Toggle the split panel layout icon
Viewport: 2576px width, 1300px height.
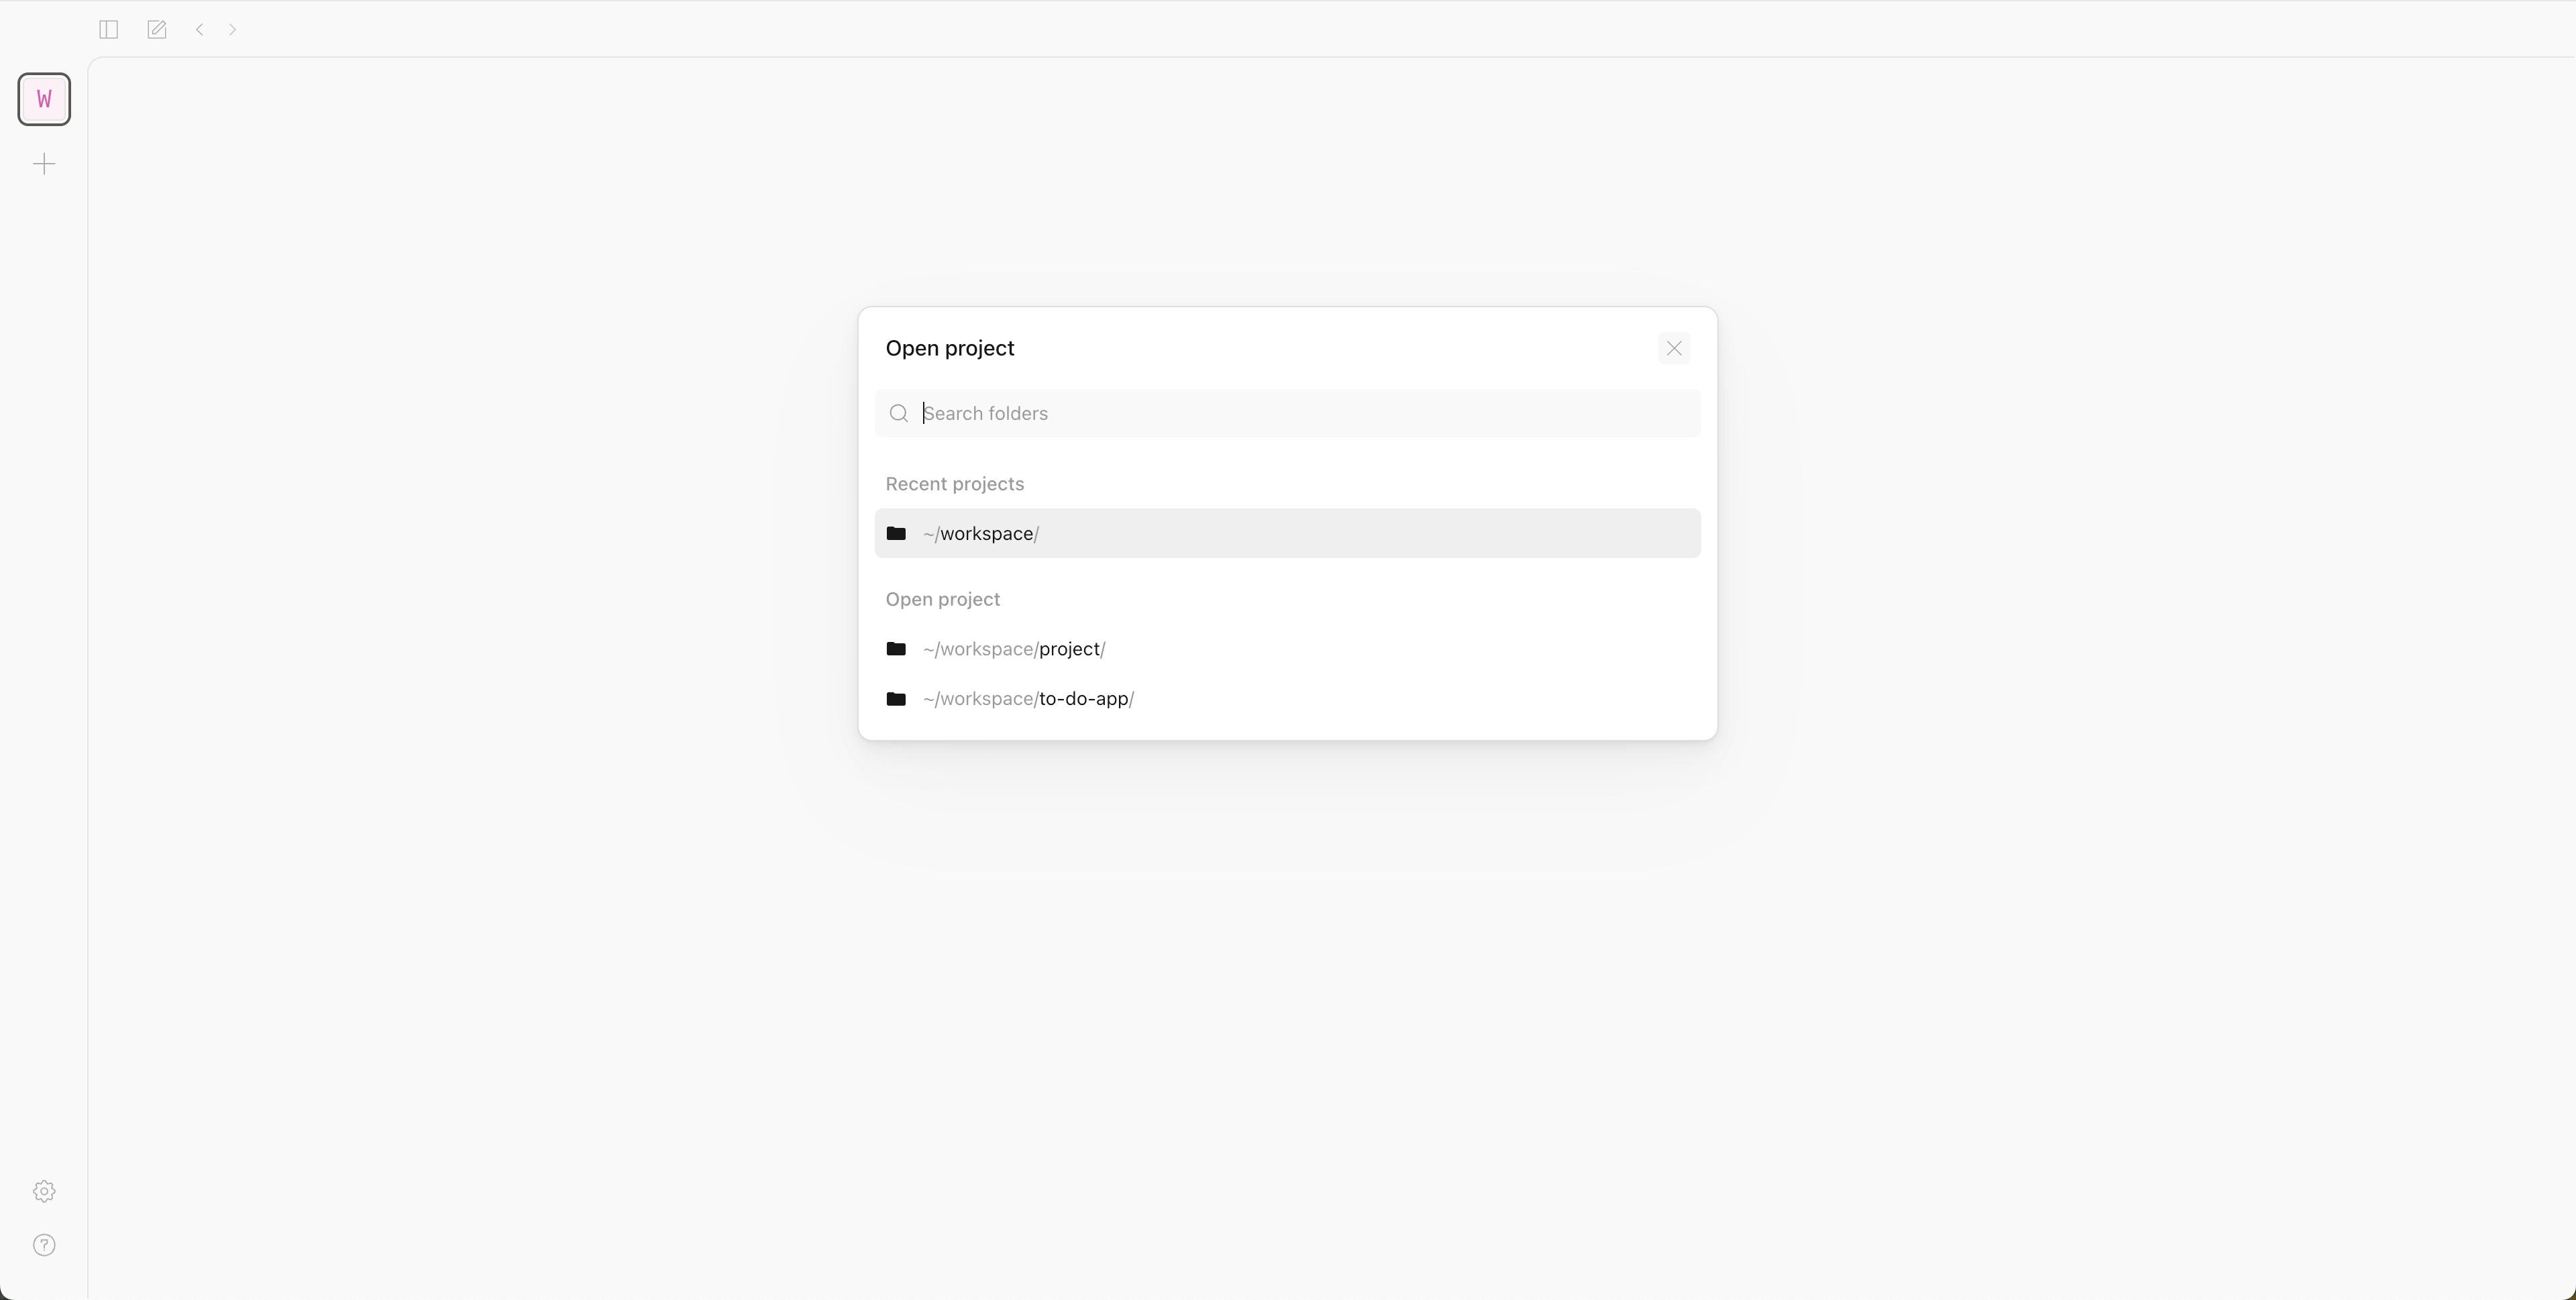pyautogui.click(x=108, y=29)
